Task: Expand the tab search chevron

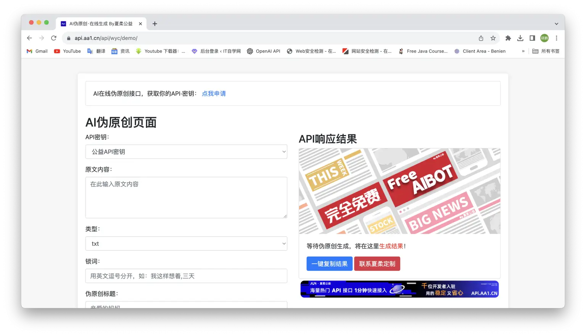Action: pos(556,24)
